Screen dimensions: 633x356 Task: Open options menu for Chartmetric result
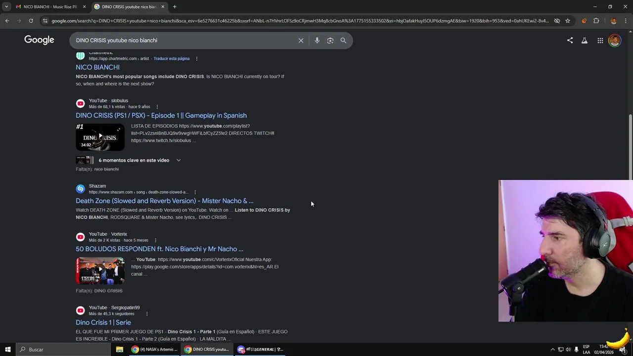coord(196,58)
